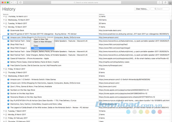Click clock icon beside Friday, 10 March 2017
This screenshot has height=122, width=172.
[6, 69]
